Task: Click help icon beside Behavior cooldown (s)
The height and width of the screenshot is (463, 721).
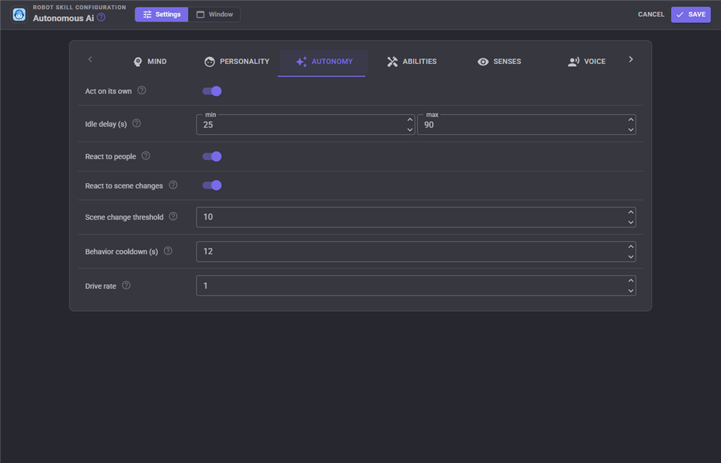Action: point(168,250)
